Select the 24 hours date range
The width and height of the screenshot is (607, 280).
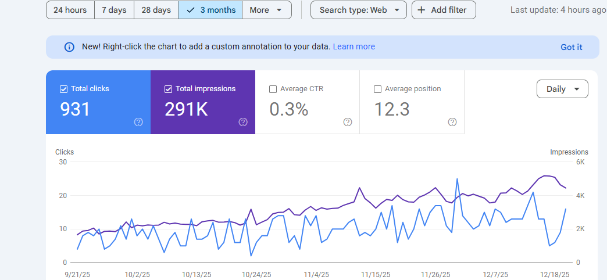coord(70,10)
